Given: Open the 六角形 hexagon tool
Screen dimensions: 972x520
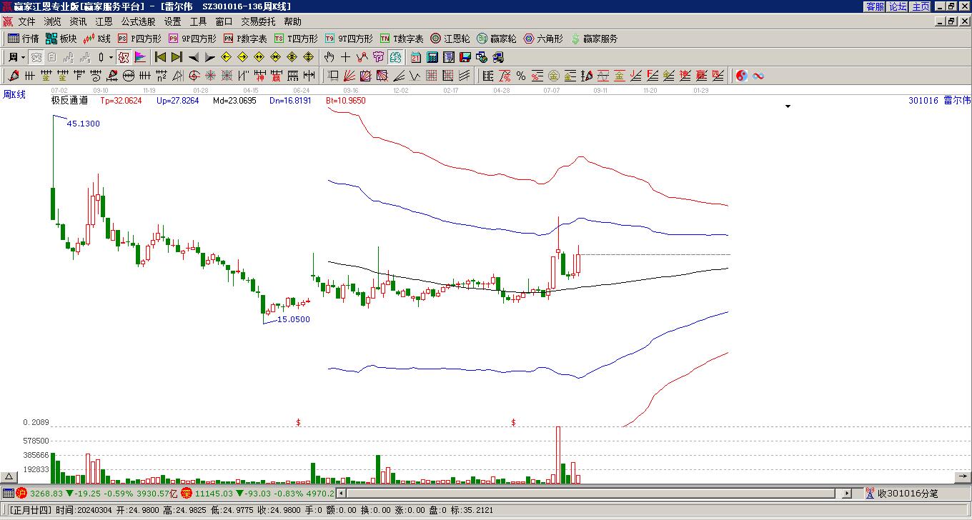Looking at the screenshot, I should click(543, 39).
